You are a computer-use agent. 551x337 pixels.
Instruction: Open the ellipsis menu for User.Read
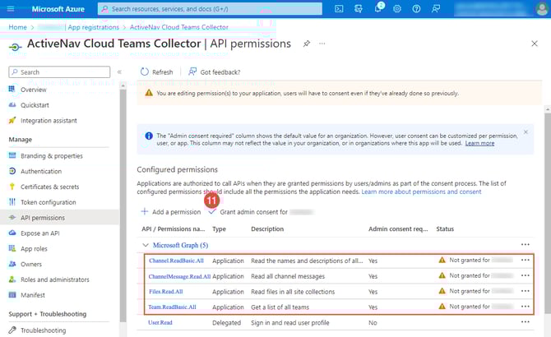(526, 322)
